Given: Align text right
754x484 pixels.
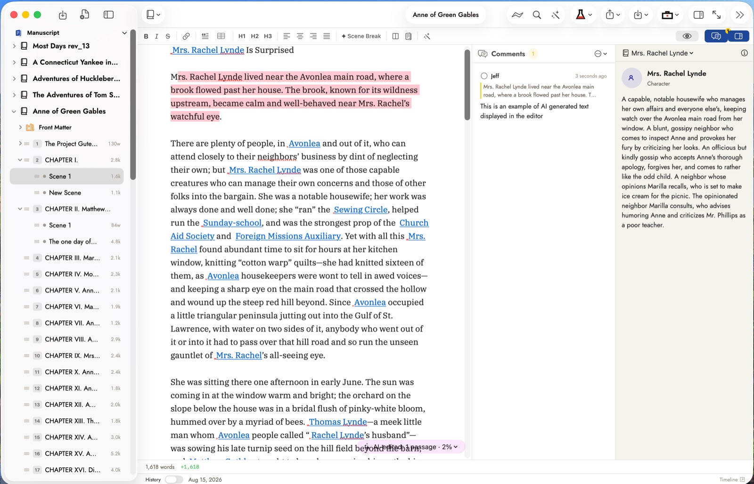Looking at the screenshot, I should pos(313,36).
